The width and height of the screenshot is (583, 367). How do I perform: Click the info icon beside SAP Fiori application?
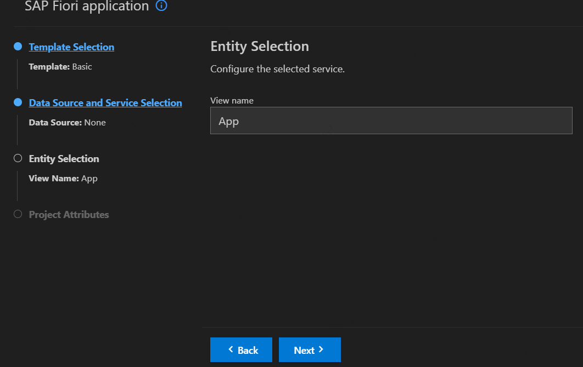(161, 5)
